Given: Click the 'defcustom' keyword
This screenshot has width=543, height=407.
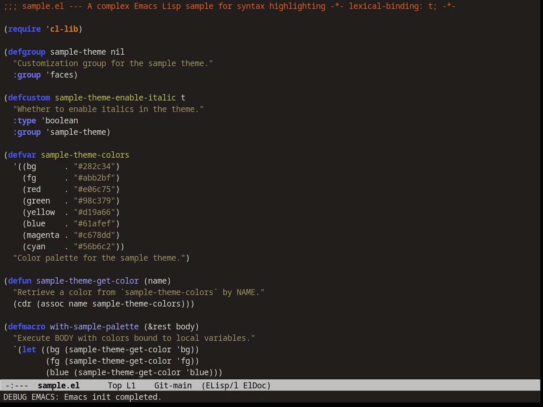Looking at the screenshot, I should (x=29, y=98).
